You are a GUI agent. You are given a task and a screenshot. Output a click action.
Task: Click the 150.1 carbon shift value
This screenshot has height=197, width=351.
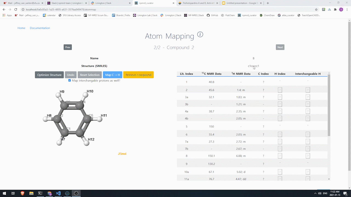211,156
